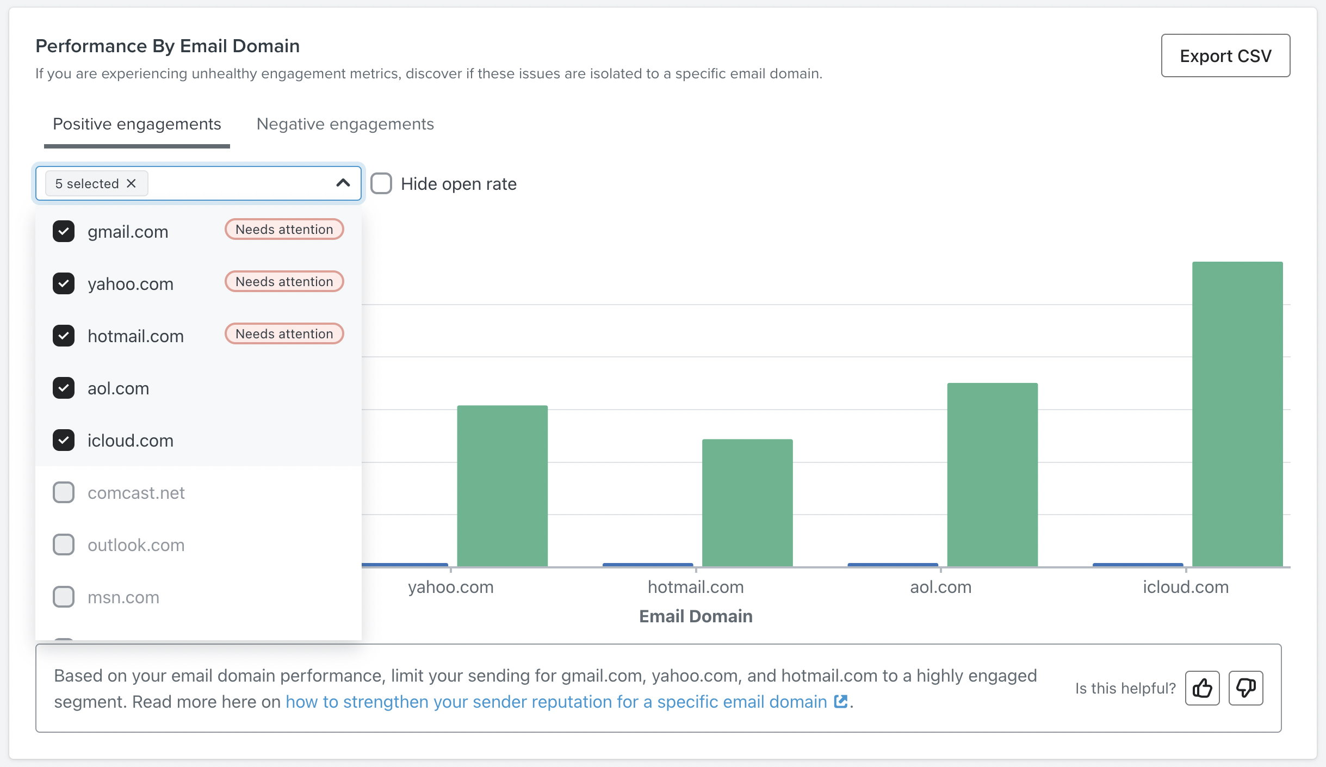Collapse the domain filter dropdown panel
The height and width of the screenshot is (767, 1326).
pos(343,183)
